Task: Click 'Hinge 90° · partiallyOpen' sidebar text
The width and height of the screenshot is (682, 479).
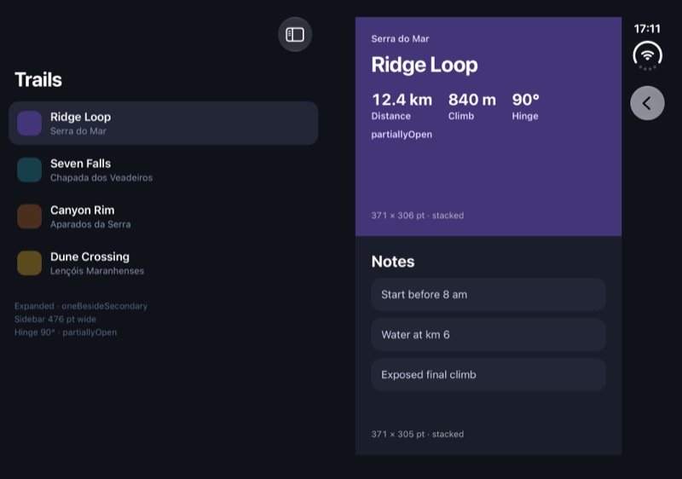Action: (x=66, y=332)
